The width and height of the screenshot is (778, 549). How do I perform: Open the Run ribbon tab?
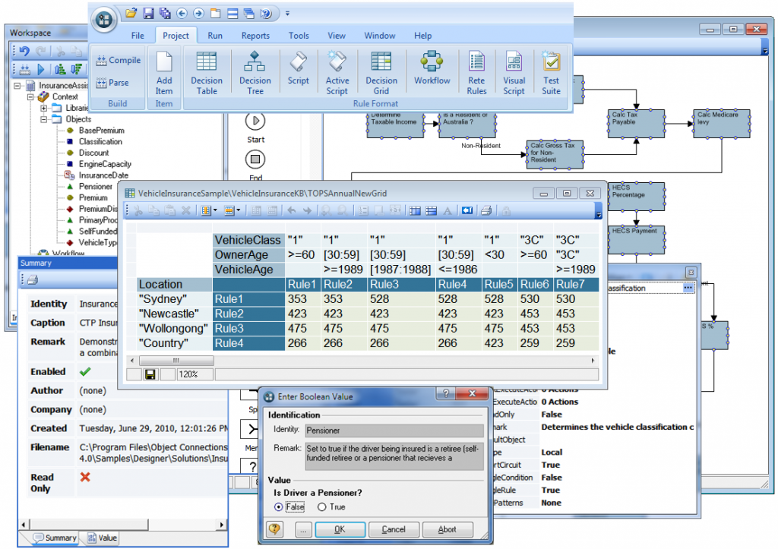[215, 36]
